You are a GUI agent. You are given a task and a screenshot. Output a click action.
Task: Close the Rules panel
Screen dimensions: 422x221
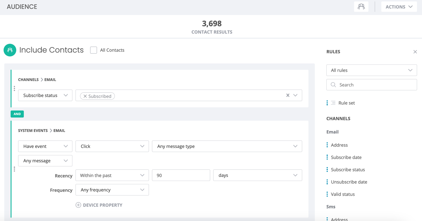tap(415, 52)
